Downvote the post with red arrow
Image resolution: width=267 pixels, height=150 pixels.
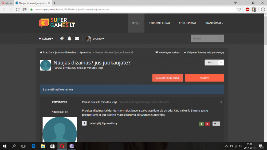pos(207,124)
